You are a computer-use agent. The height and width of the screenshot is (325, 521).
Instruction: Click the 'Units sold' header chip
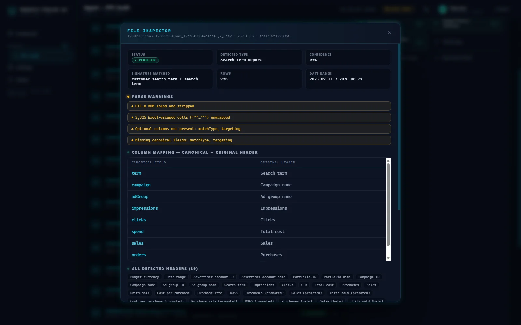(x=140, y=293)
